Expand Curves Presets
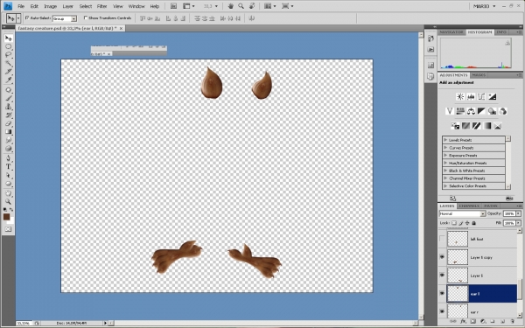The height and width of the screenshot is (328, 525). [445, 148]
